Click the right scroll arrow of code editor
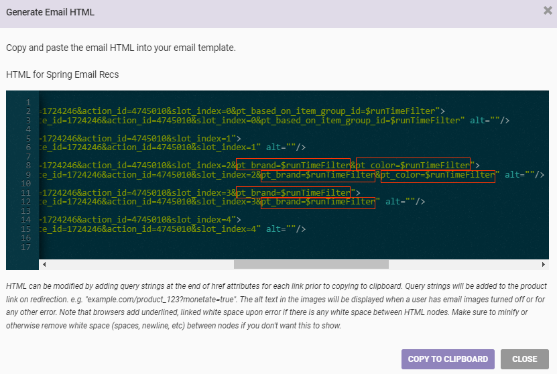This screenshot has width=557, height=374. (545, 264)
